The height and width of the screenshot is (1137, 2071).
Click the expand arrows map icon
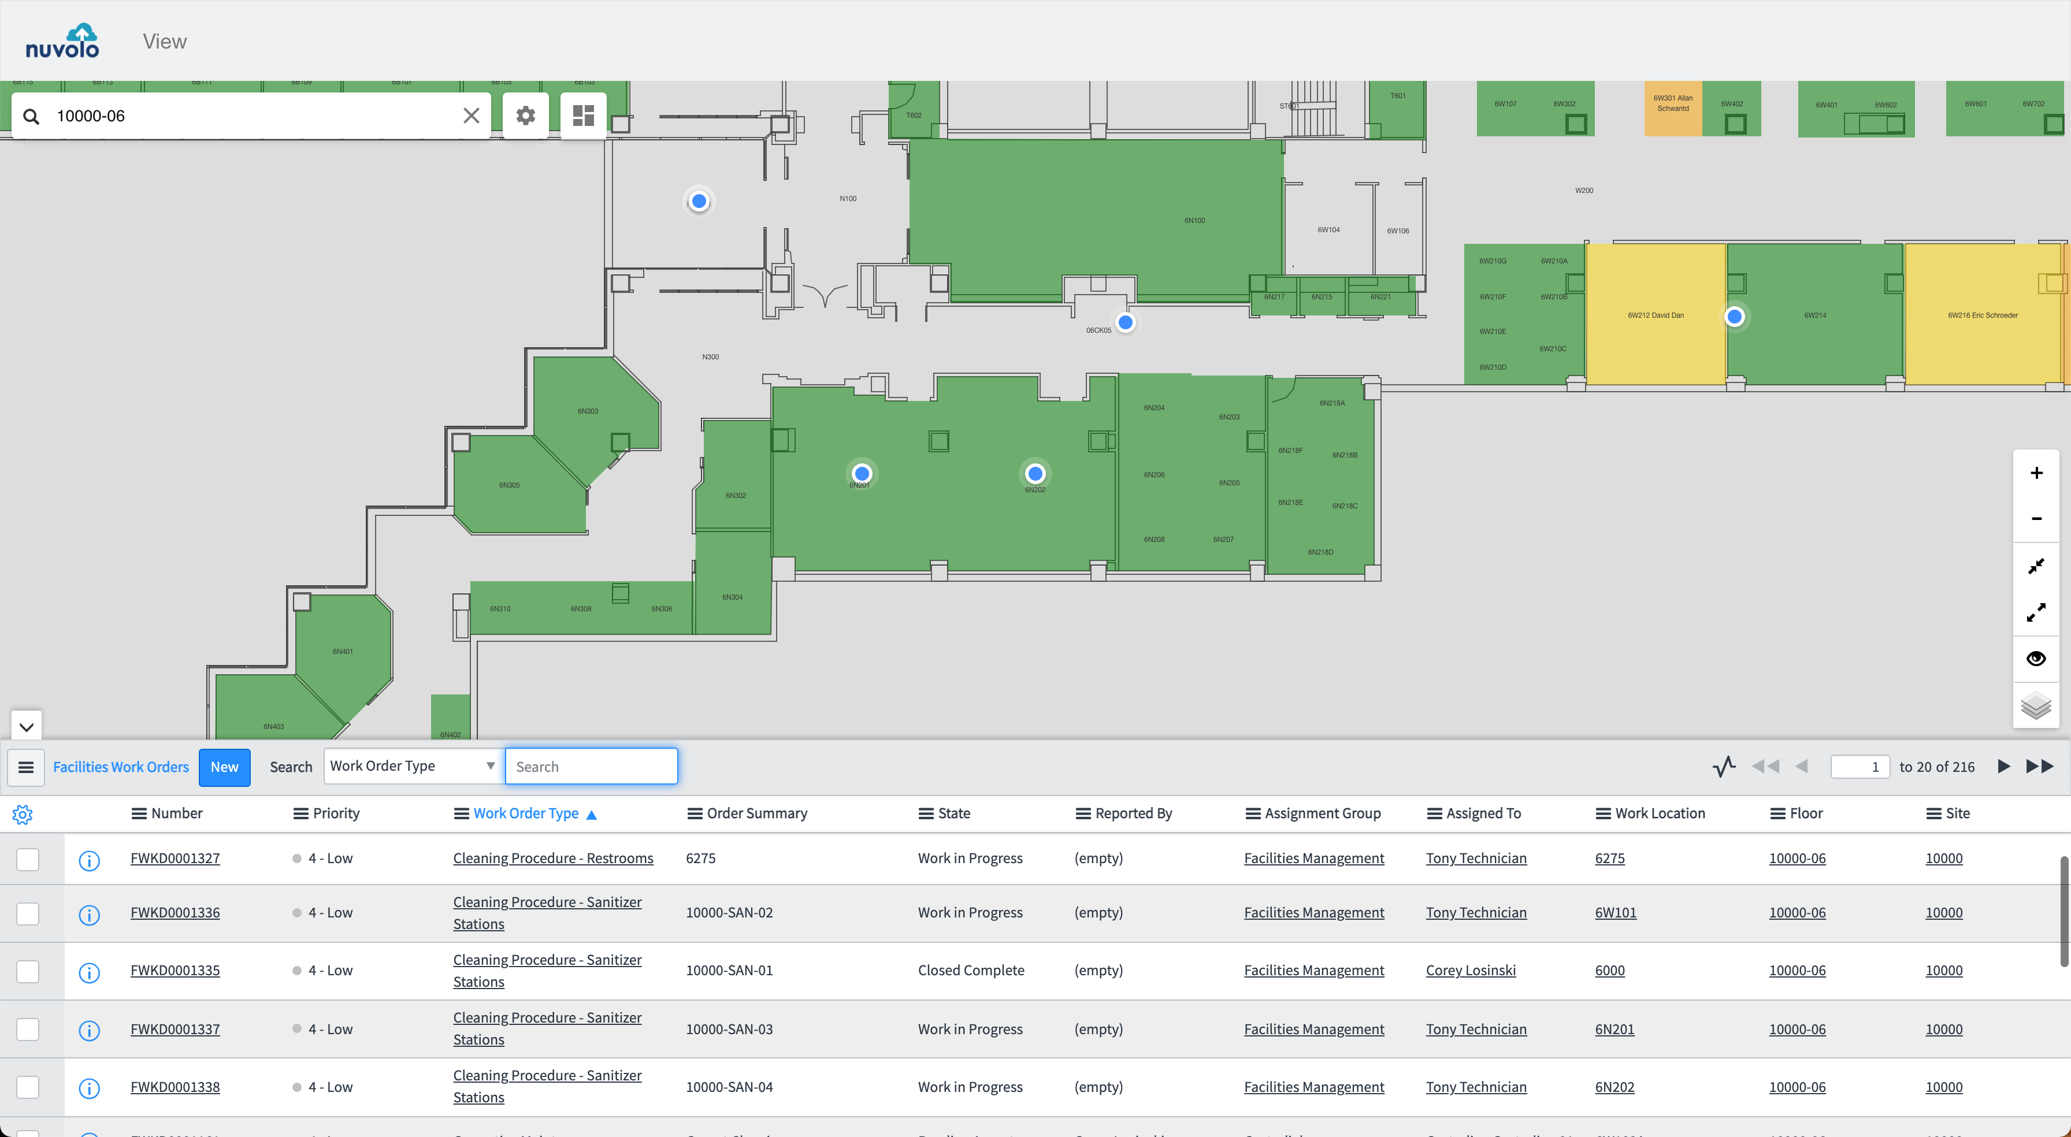2036,613
